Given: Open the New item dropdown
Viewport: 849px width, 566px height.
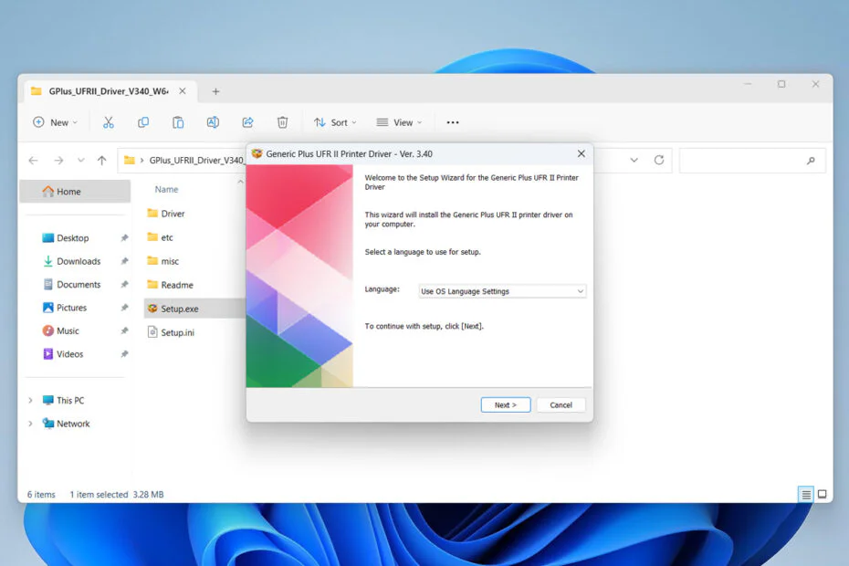Looking at the screenshot, I should tap(55, 122).
